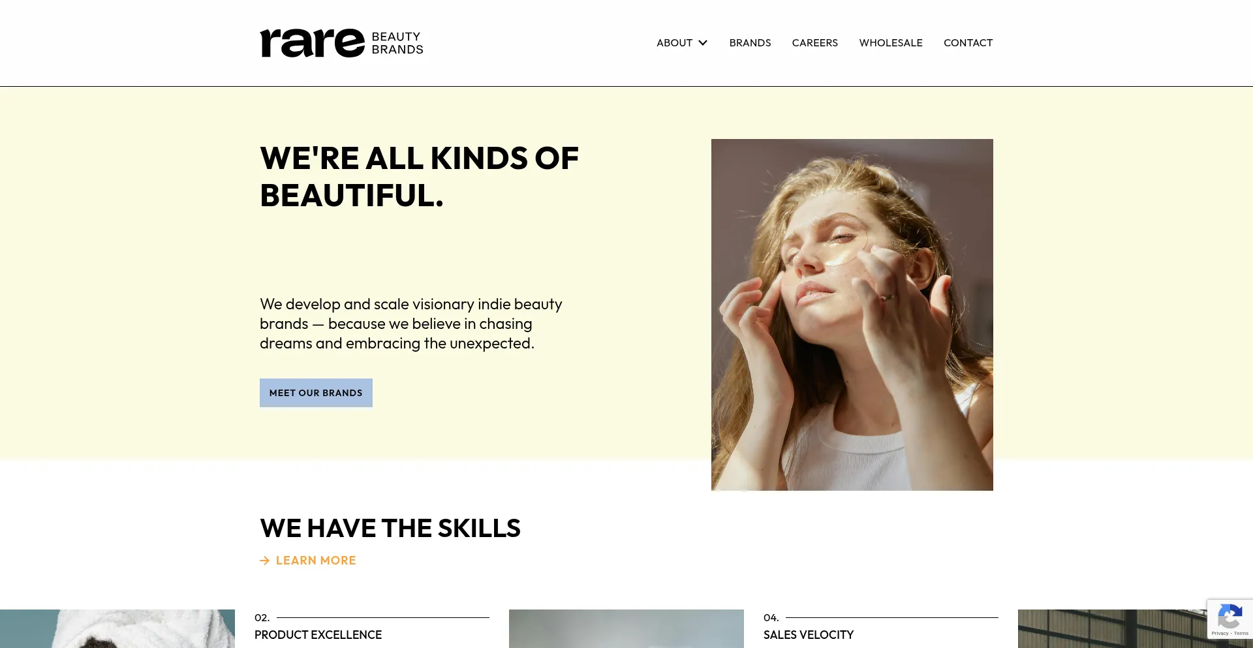The image size is (1253, 648).
Task: Expand the chevron next to ABOUT
Action: click(704, 43)
